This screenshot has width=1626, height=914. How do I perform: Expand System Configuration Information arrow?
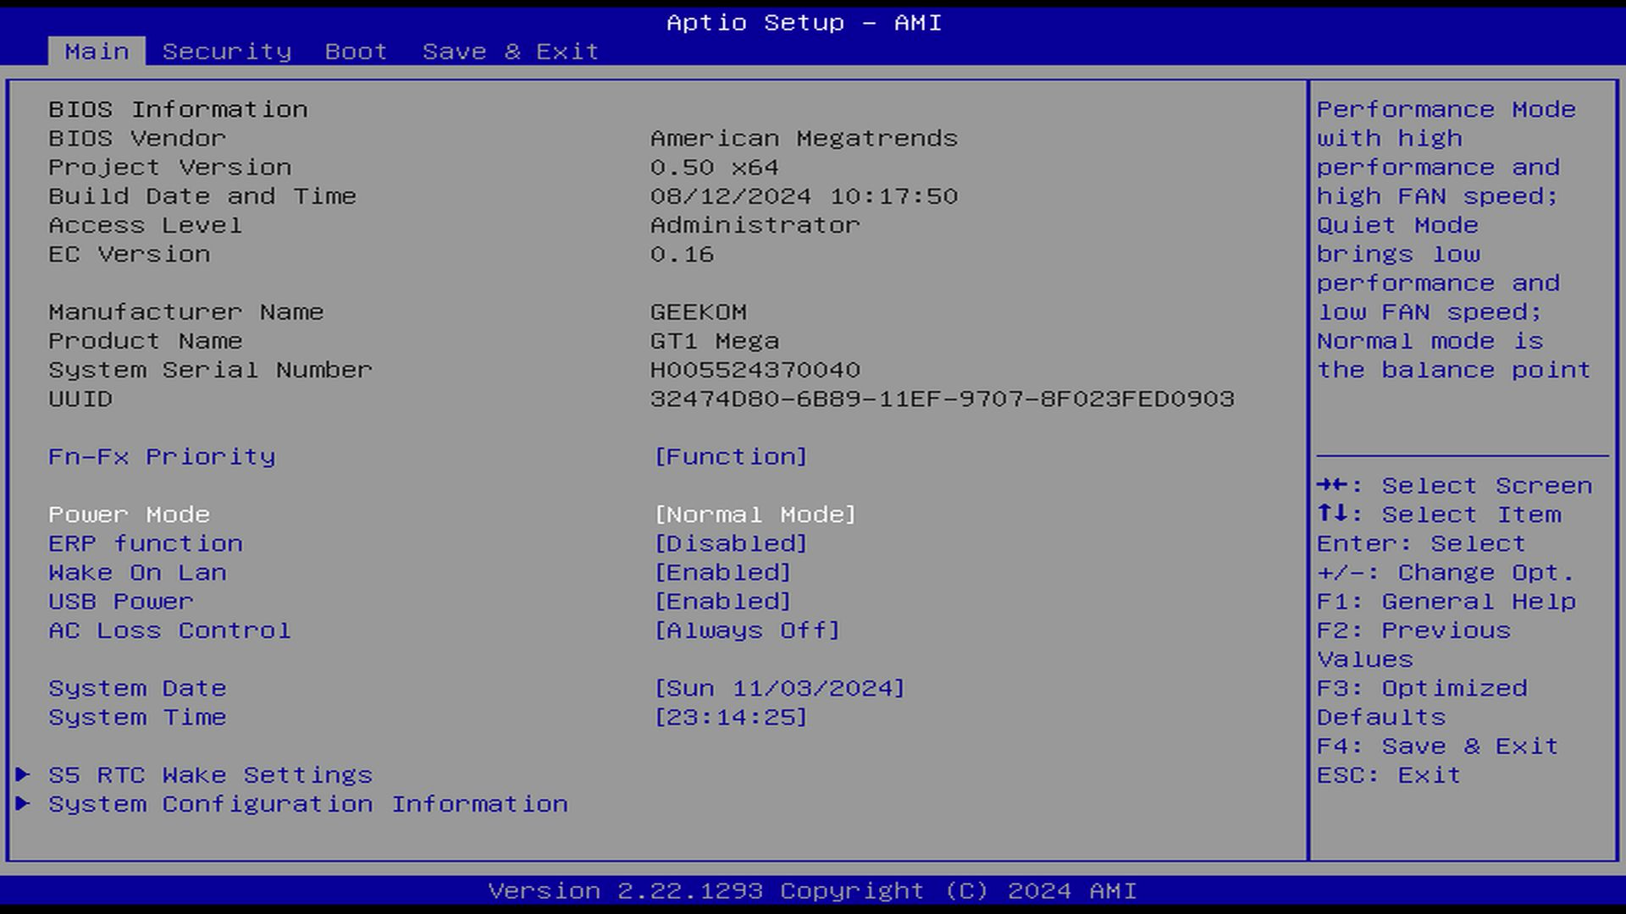[24, 803]
